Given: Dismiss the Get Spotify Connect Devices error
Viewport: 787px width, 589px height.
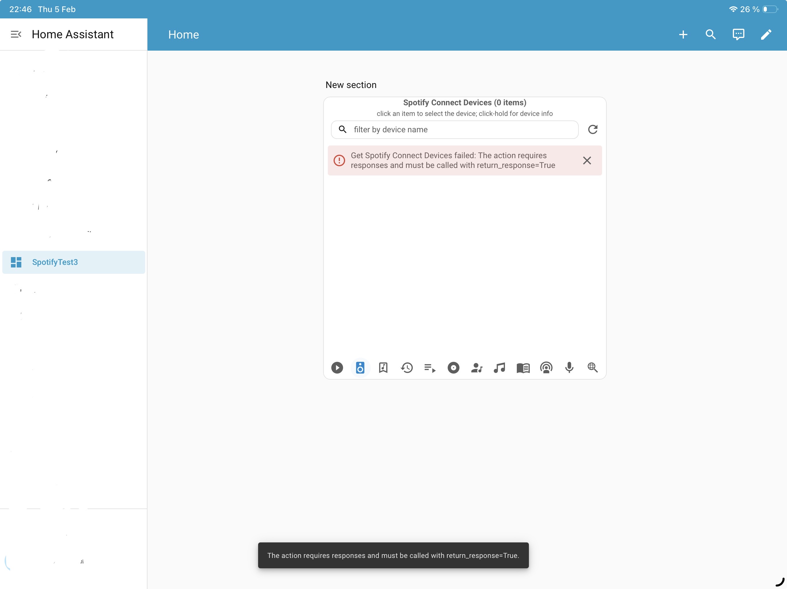Looking at the screenshot, I should tap(587, 160).
